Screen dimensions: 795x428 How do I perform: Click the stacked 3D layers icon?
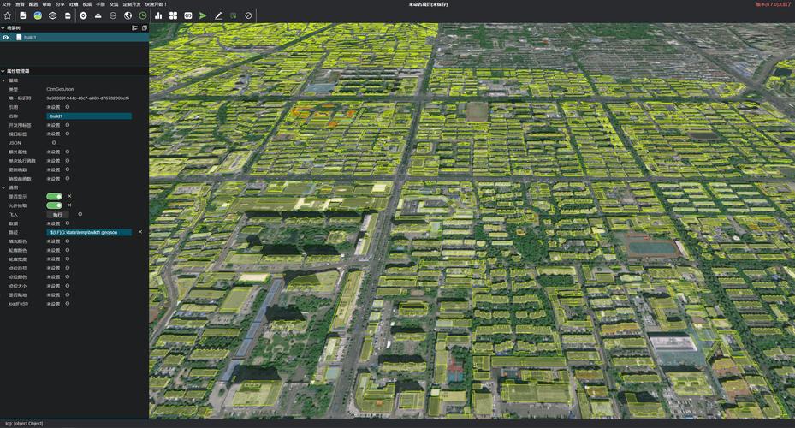(x=53, y=15)
